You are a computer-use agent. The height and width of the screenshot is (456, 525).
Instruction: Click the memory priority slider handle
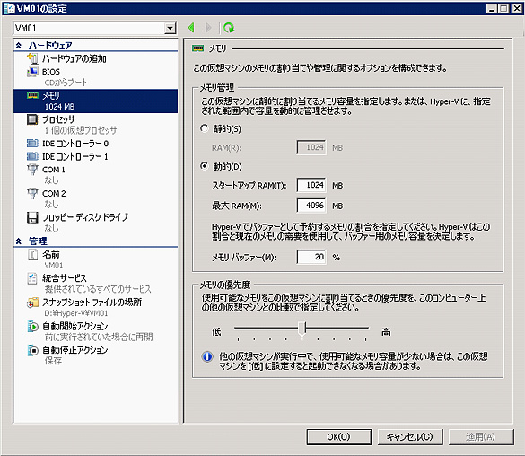pos(302,329)
